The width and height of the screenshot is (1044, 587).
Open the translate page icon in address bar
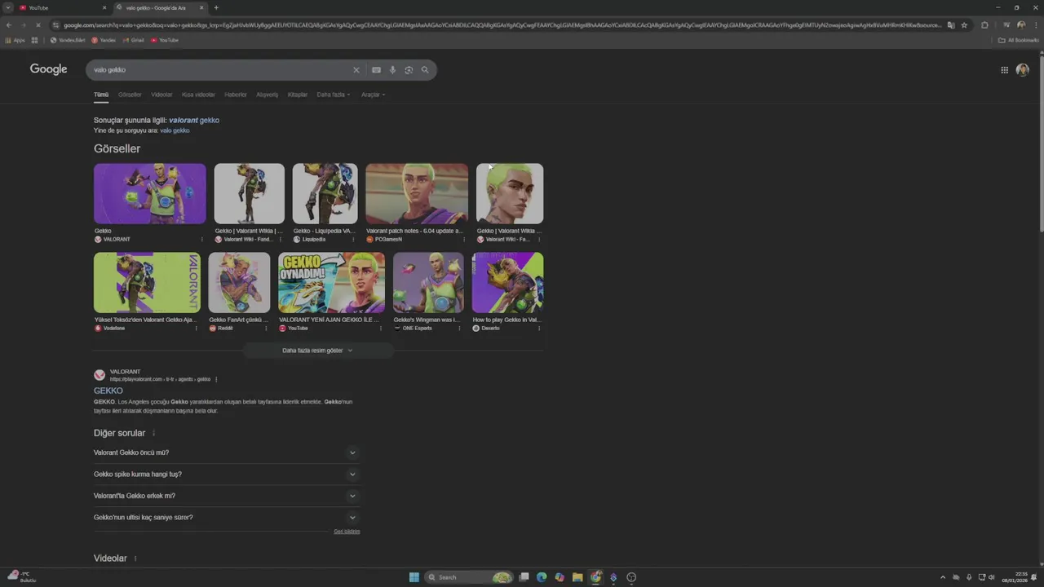(951, 25)
